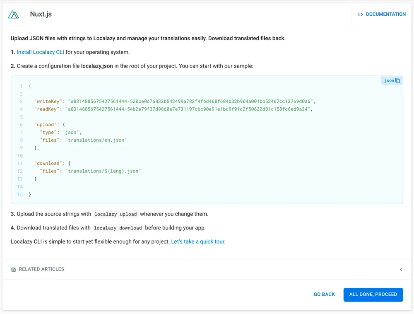
Task: Copy the JSON sample with the copy icon
Action: pyautogui.click(x=398, y=81)
